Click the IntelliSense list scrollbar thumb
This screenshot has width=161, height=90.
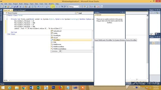93,47
